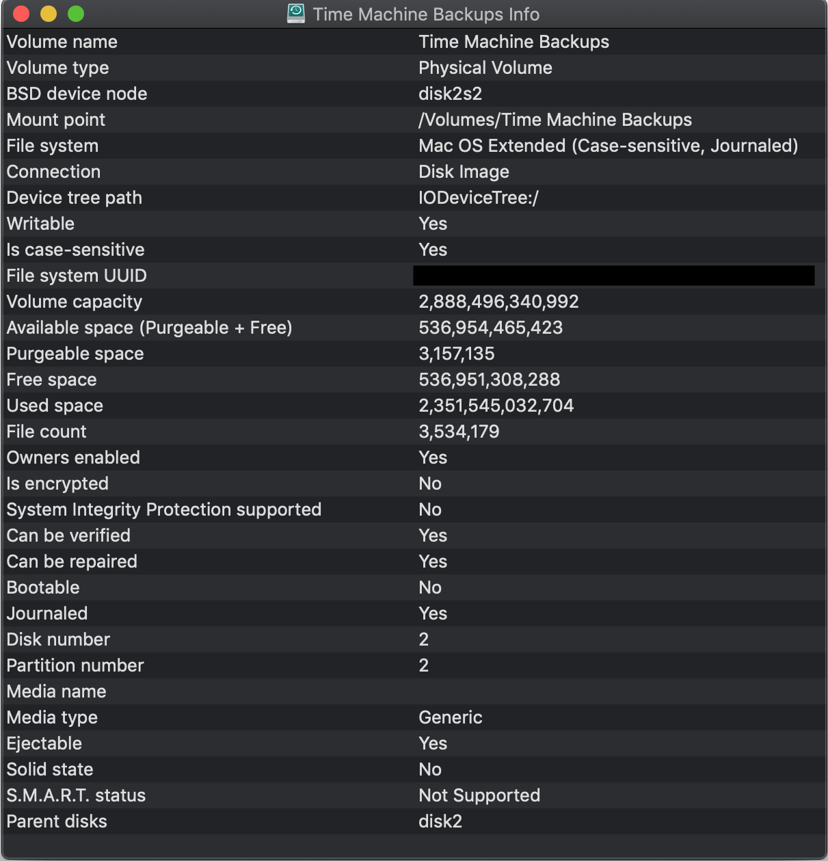This screenshot has height=861, width=828.
Task: Select the 'Not Supported' S.M.A.R.T. status value
Action: (x=479, y=795)
